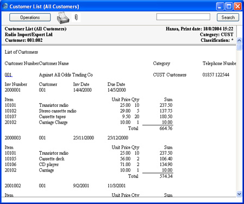Image resolution: width=244 pixels, height=204 pixels.
Task: Click invoice number 2001002
Action: click(12, 186)
